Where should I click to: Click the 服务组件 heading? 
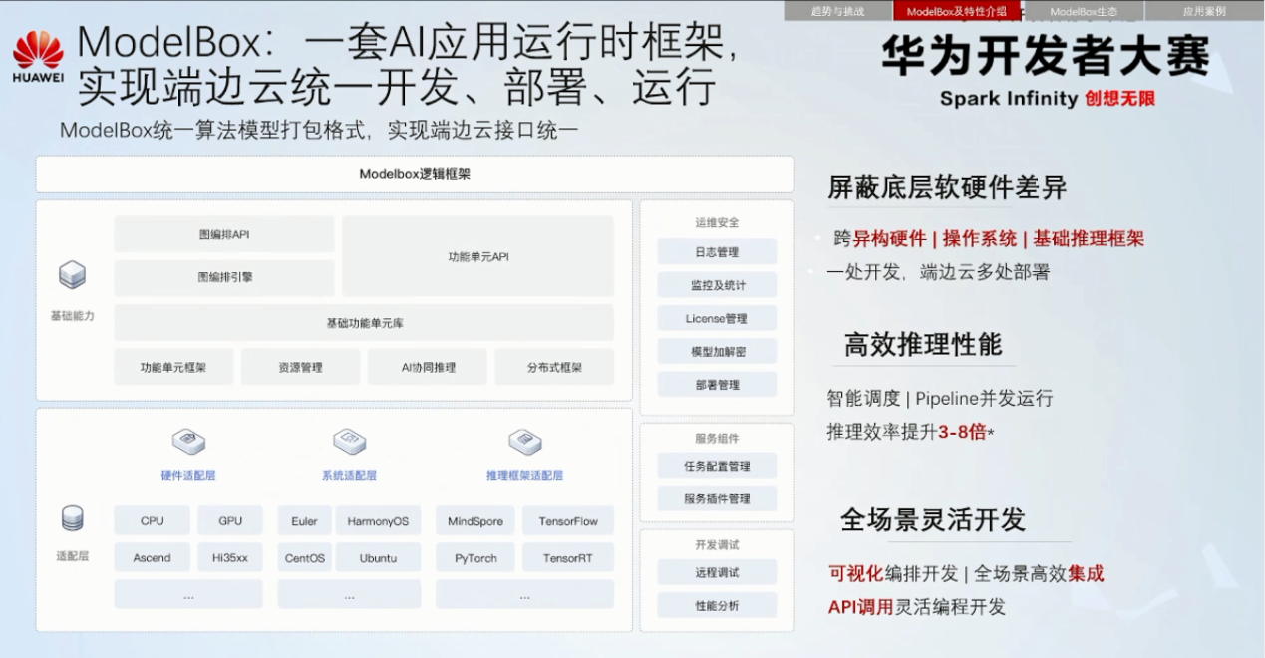point(717,438)
